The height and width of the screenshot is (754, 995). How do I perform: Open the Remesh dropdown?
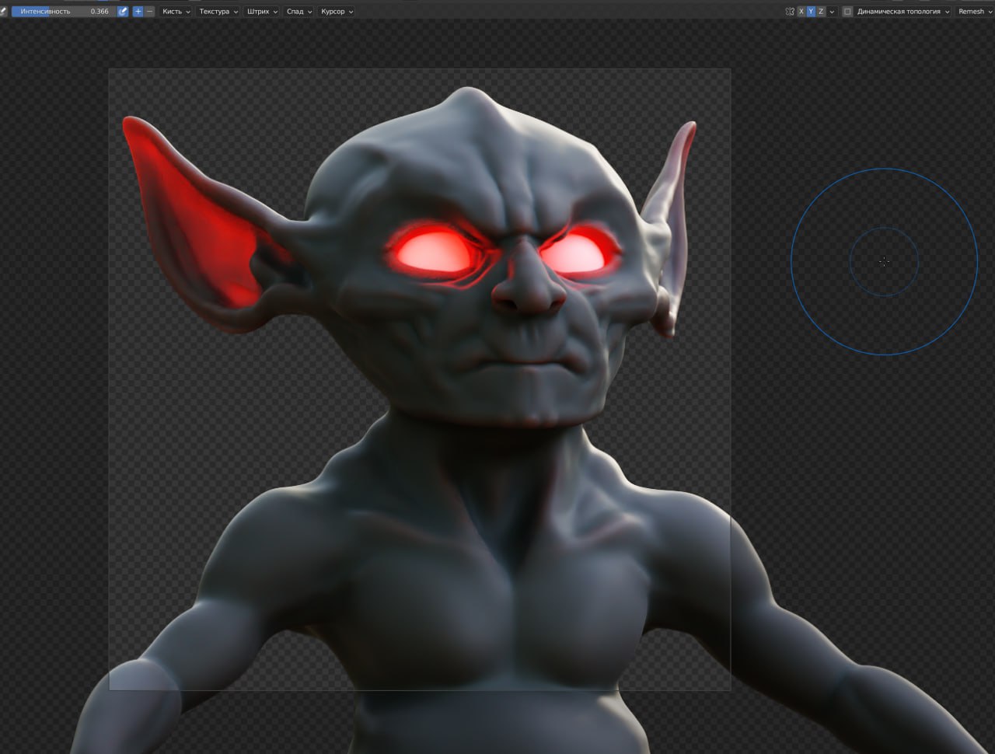coord(975,12)
